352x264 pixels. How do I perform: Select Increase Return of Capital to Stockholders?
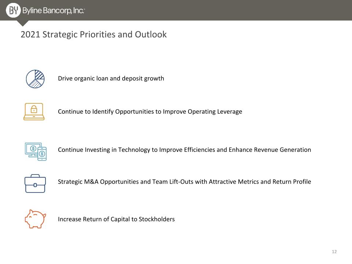[116, 219]
